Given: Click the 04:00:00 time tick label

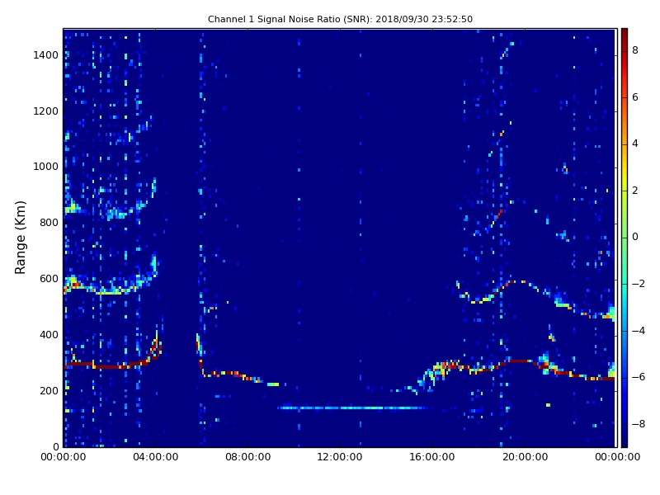Looking at the screenshot, I should [155, 457].
